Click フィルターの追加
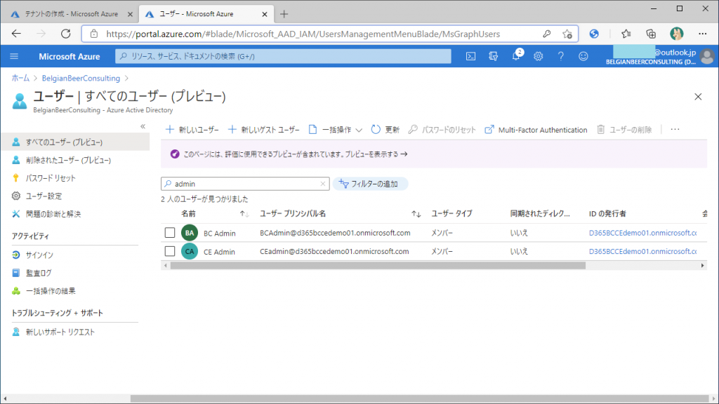The image size is (719, 404). (x=369, y=184)
